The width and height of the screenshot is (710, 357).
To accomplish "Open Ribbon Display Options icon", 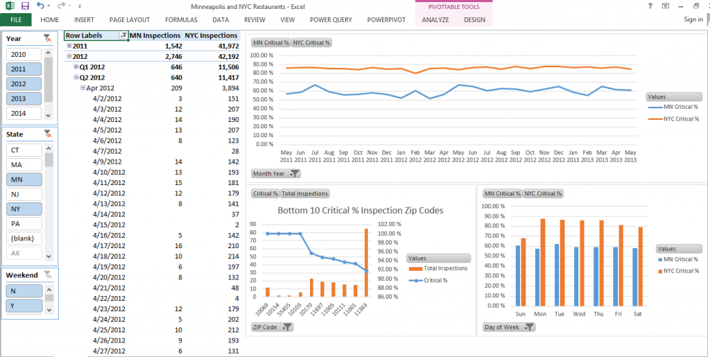I will pyautogui.click(x=666, y=6).
